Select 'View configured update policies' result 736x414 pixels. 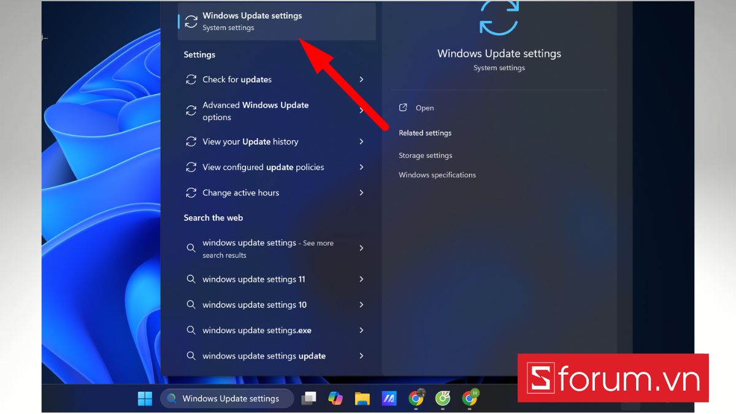click(277, 167)
